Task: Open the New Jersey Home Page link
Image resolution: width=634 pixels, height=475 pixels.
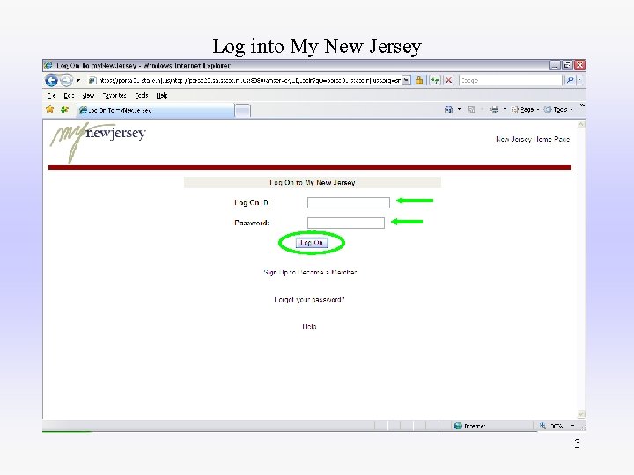Action: (x=533, y=139)
